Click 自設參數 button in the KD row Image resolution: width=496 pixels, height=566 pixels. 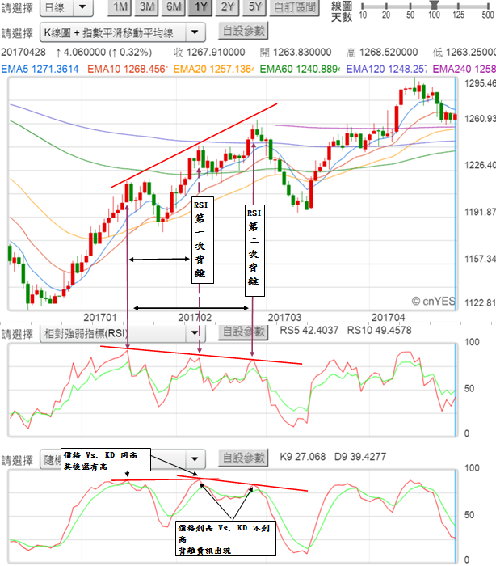(243, 458)
